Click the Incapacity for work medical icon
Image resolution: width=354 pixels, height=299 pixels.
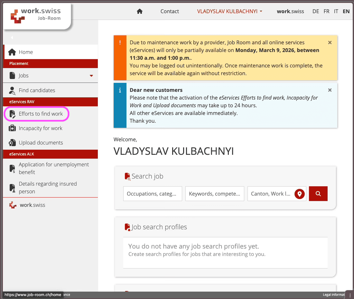(12, 128)
